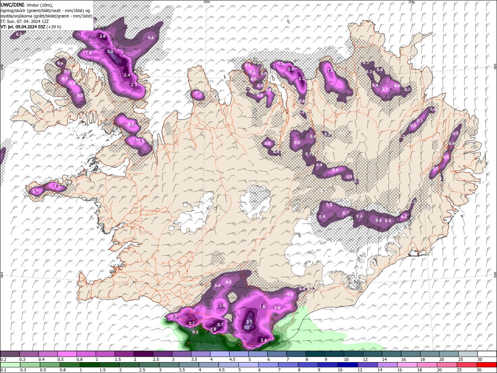Select the grey-teal 18–20 snow swatch
The image size is (497, 373).
pyautogui.click(x=429, y=354)
